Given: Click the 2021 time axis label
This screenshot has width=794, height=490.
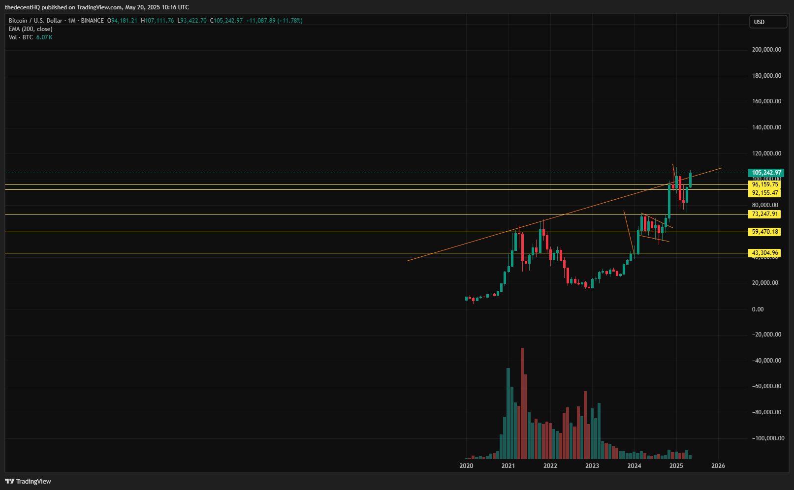Looking at the screenshot, I should pyautogui.click(x=508, y=466).
